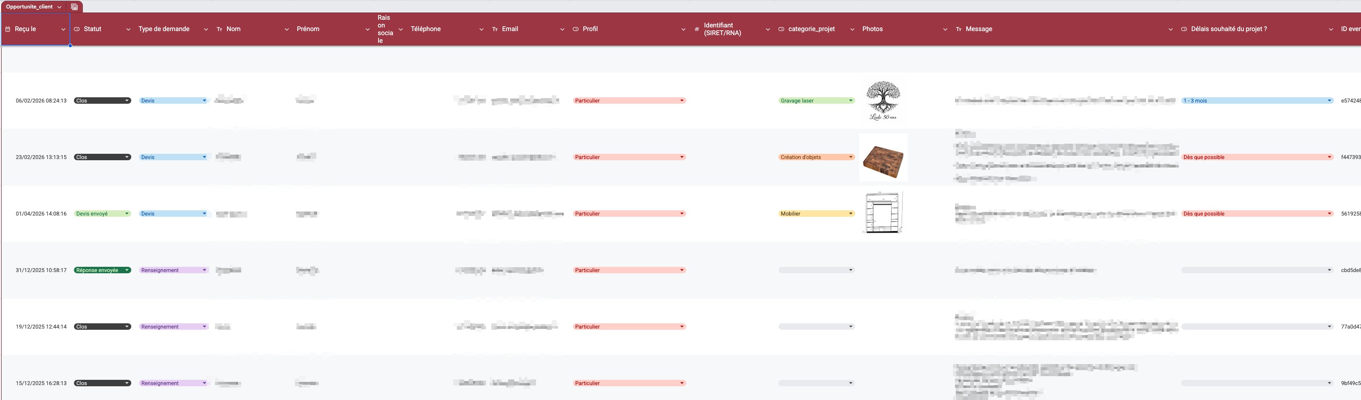Screen dimensions: 1361x400
Task: Expand the Raison sociale column chevron
Action: 400,29
